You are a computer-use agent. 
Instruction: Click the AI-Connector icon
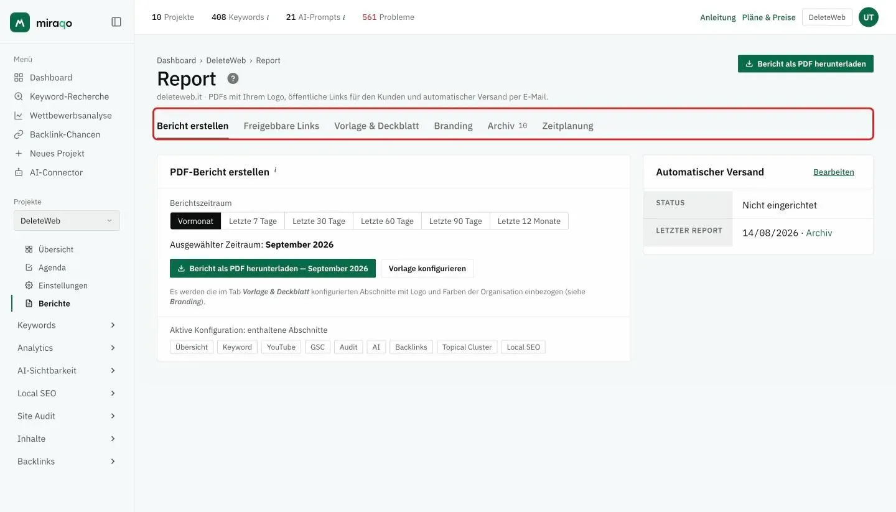coord(19,172)
